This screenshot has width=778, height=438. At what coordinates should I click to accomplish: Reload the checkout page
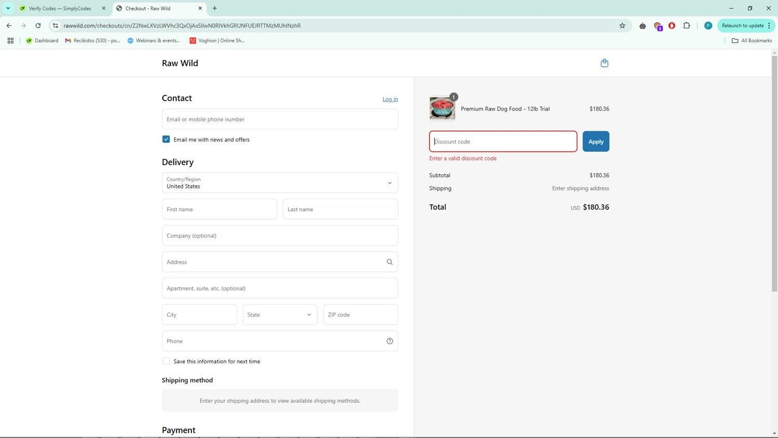point(38,25)
